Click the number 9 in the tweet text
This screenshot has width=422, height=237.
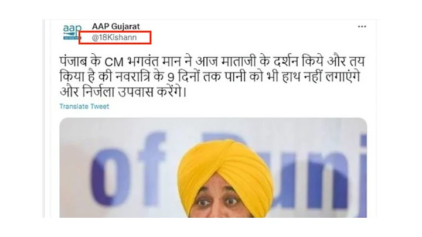pyautogui.click(x=171, y=78)
